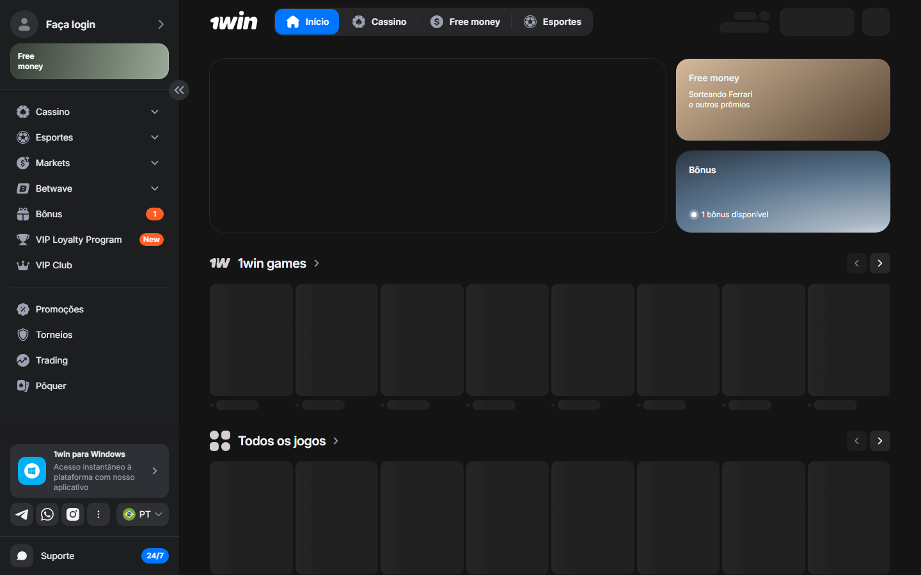
Task: Click the Torneios shield icon
Action: [23, 335]
